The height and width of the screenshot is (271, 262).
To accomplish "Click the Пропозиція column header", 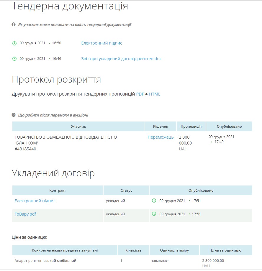I will pyautogui.click(x=191, y=126).
